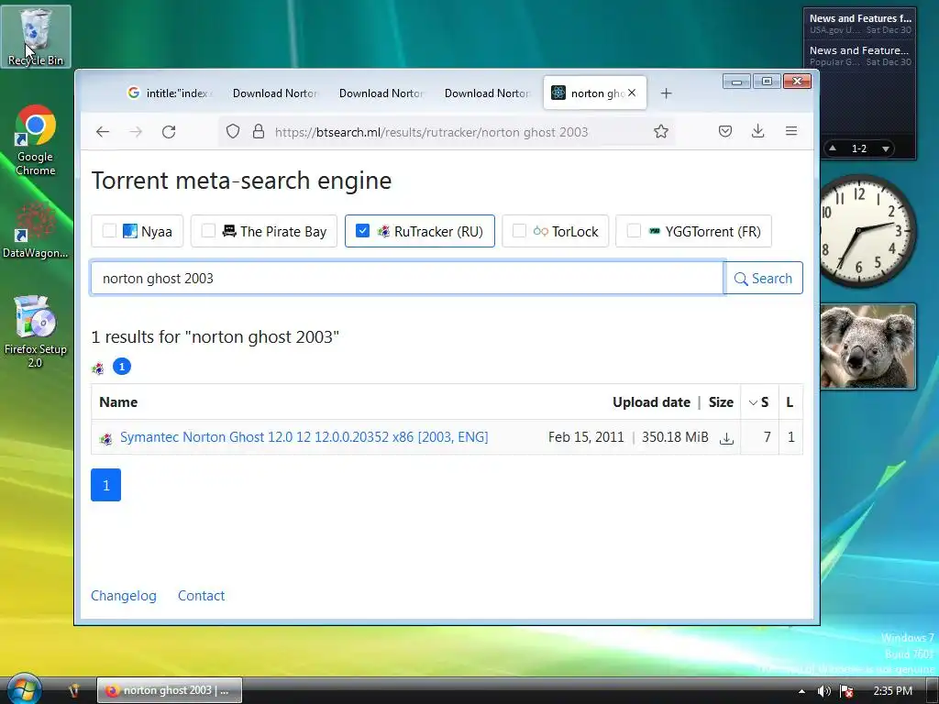
Task: Click the 350.18 MiB size cell
Action: click(x=675, y=437)
